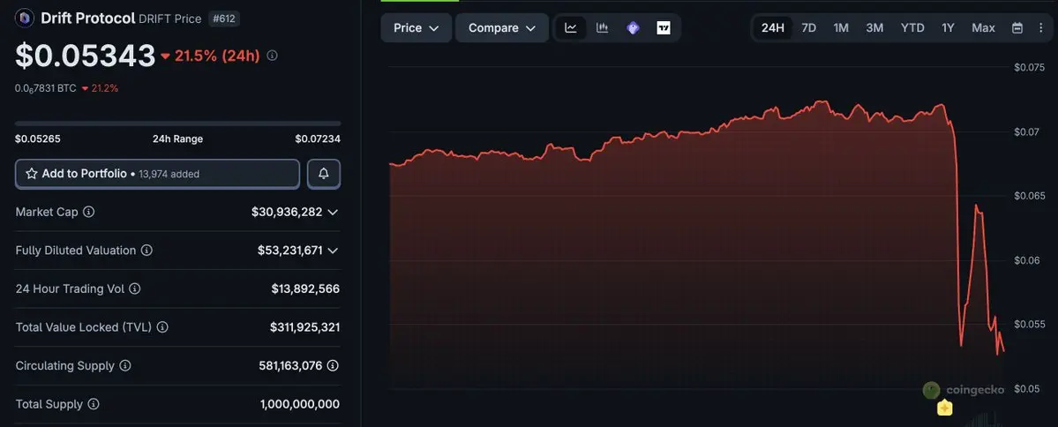Click the $30,936,282 market cap value
The height and width of the screenshot is (427, 1058).
[x=287, y=212]
